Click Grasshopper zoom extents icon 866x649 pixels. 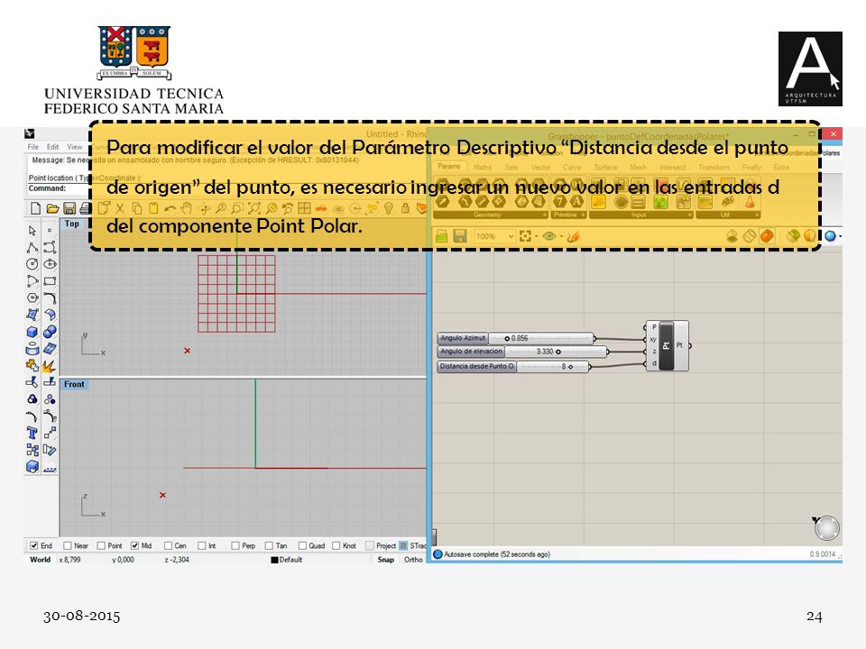[525, 236]
